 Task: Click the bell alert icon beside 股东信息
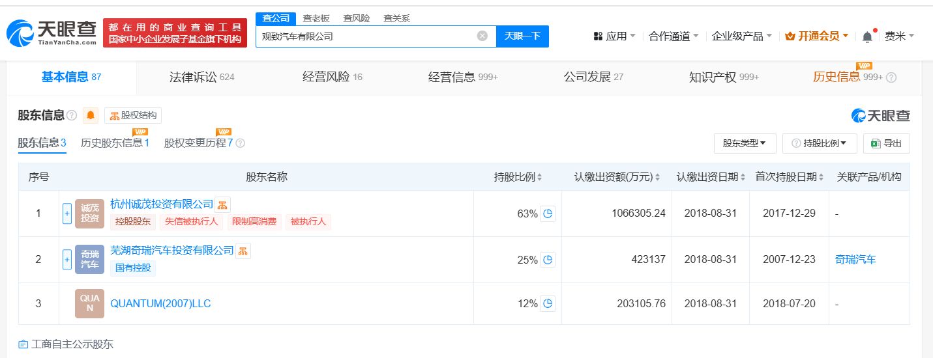click(91, 116)
